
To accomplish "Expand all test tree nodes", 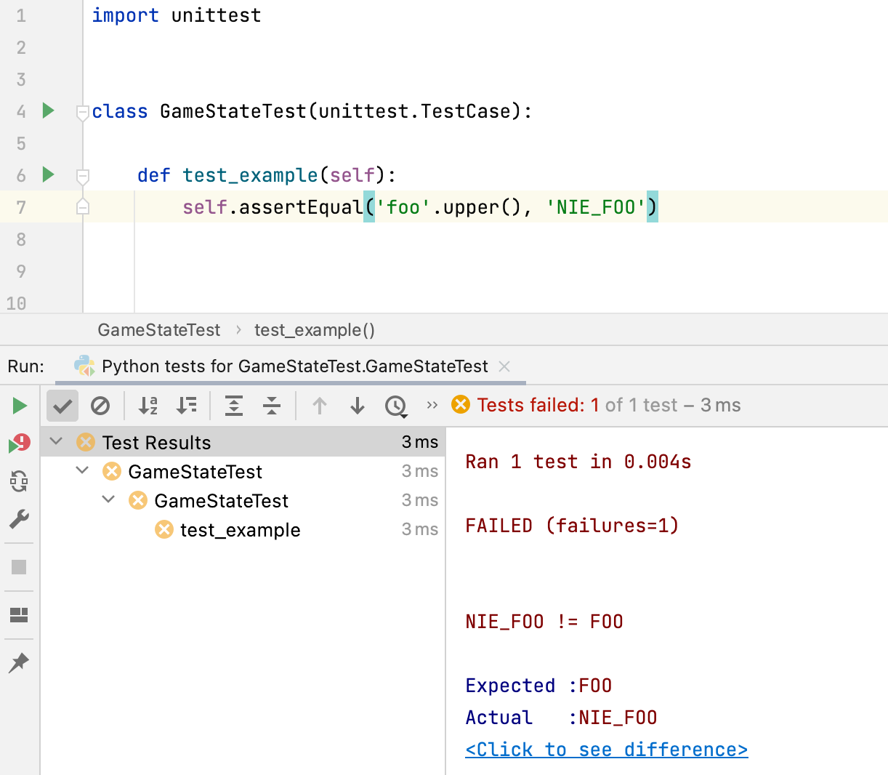I will [234, 406].
